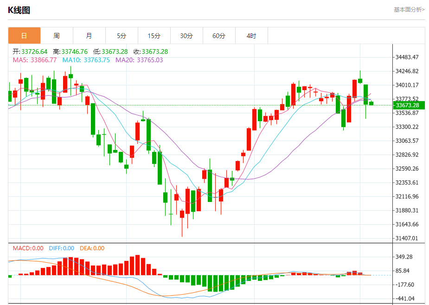Click the 收 value 33673.28
The image size is (429, 305).
pos(155,52)
